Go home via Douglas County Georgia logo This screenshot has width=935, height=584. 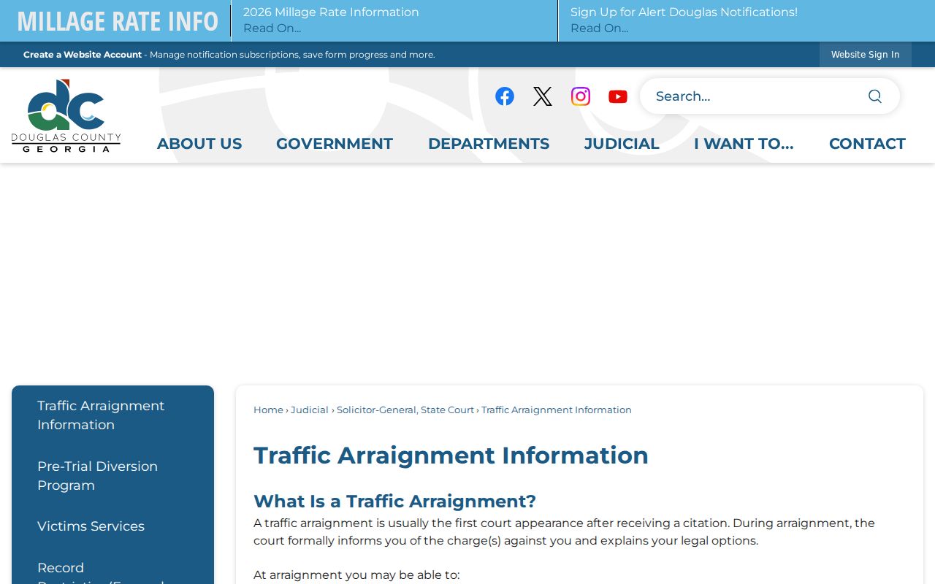coord(66,115)
